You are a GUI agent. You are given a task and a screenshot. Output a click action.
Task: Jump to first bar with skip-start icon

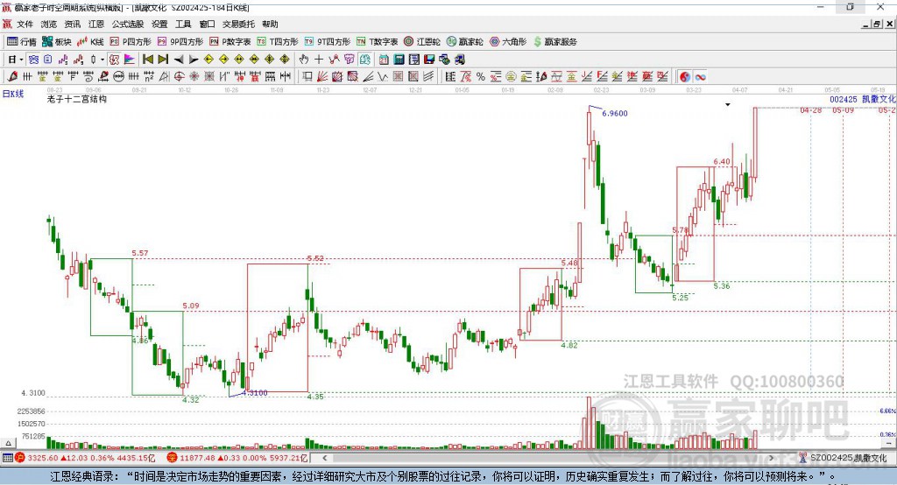[x=147, y=60]
